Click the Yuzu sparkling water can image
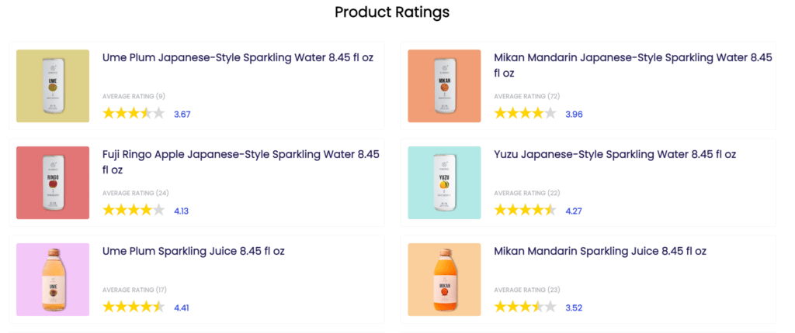This screenshot has width=795, height=333. [x=444, y=183]
